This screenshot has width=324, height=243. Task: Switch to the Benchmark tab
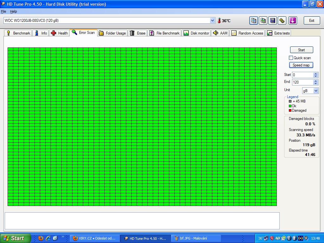[x=18, y=33]
